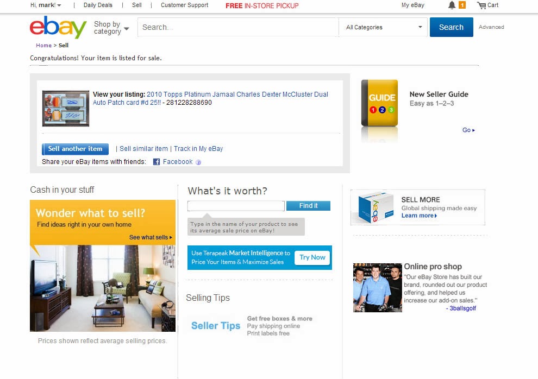
Task: Click into the main Search field
Action: click(238, 27)
